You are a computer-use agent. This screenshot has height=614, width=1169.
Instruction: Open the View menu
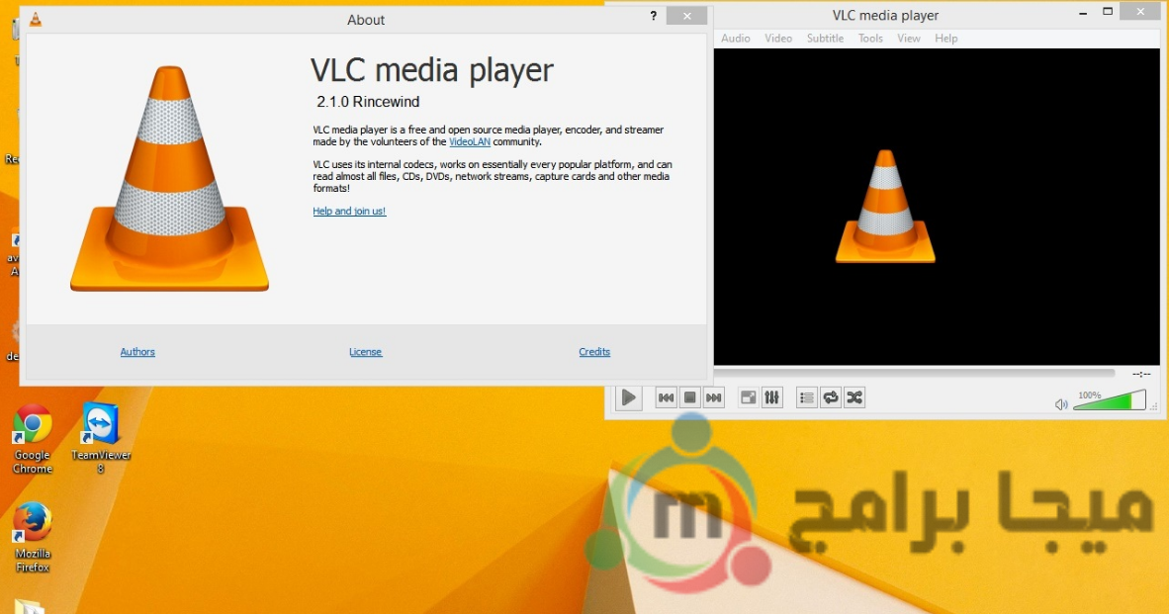pyautogui.click(x=908, y=38)
